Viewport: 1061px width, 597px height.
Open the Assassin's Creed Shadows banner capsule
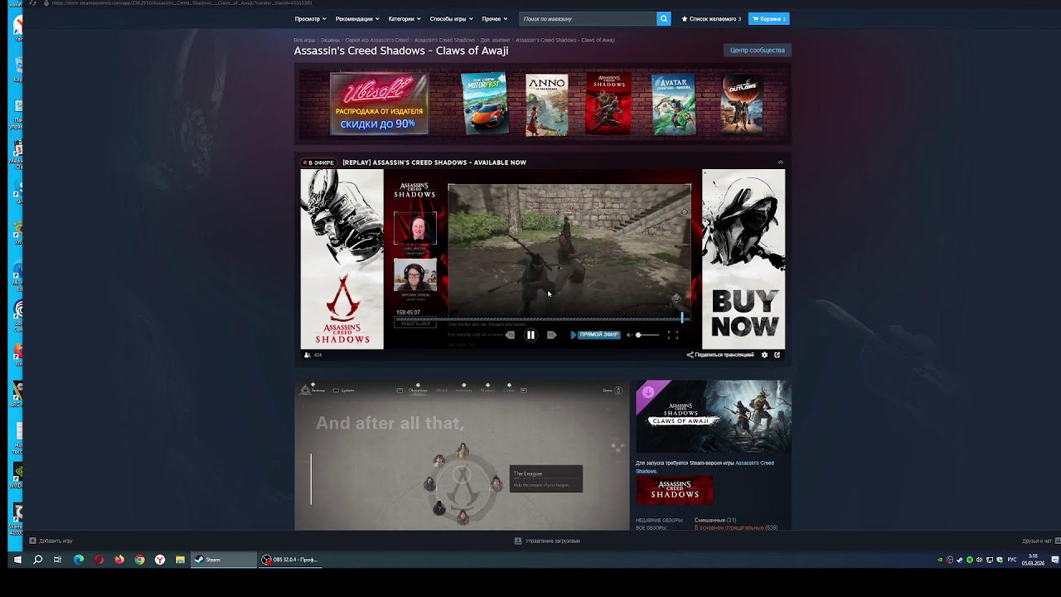pyautogui.click(x=608, y=104)
